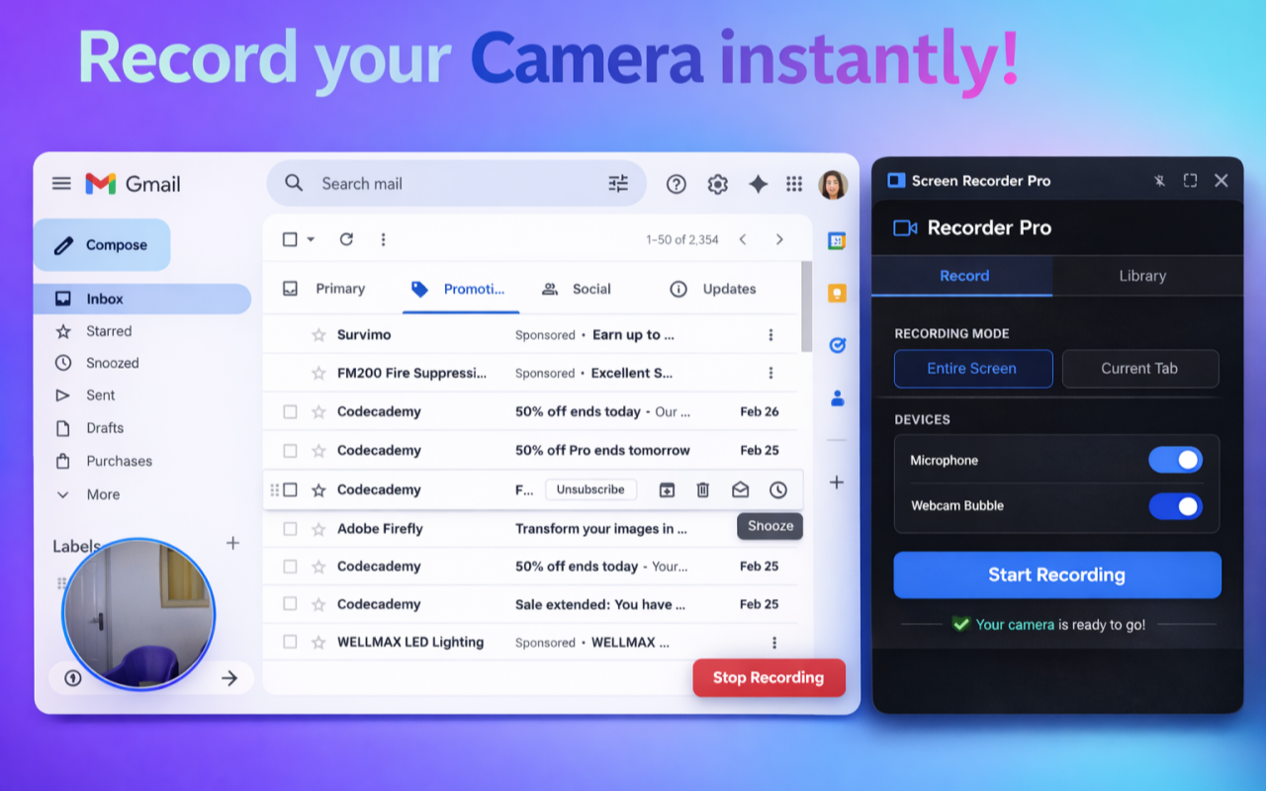The height and width of the screenshot is (791, 1266).
Task: Open Gmail settings gear icon
Action: (717, 184)
